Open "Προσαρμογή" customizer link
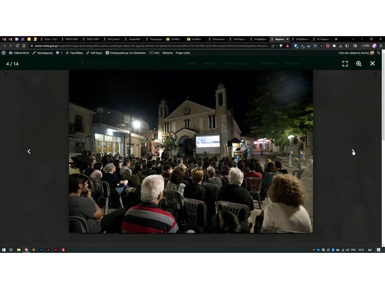 [43, 53]
